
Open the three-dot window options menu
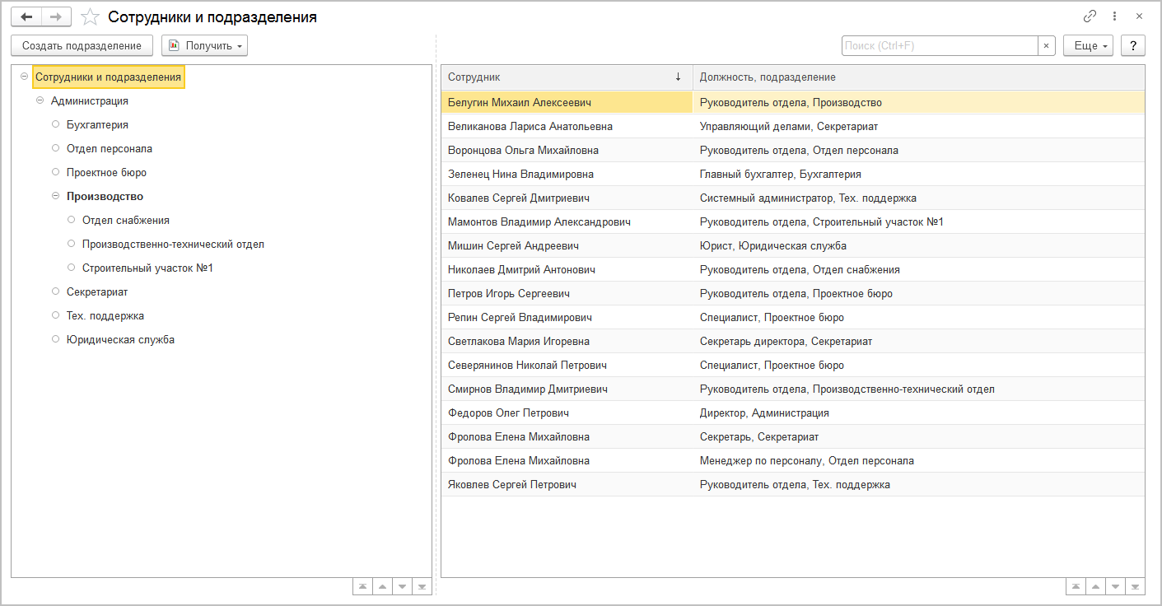tap(1115, 16)
